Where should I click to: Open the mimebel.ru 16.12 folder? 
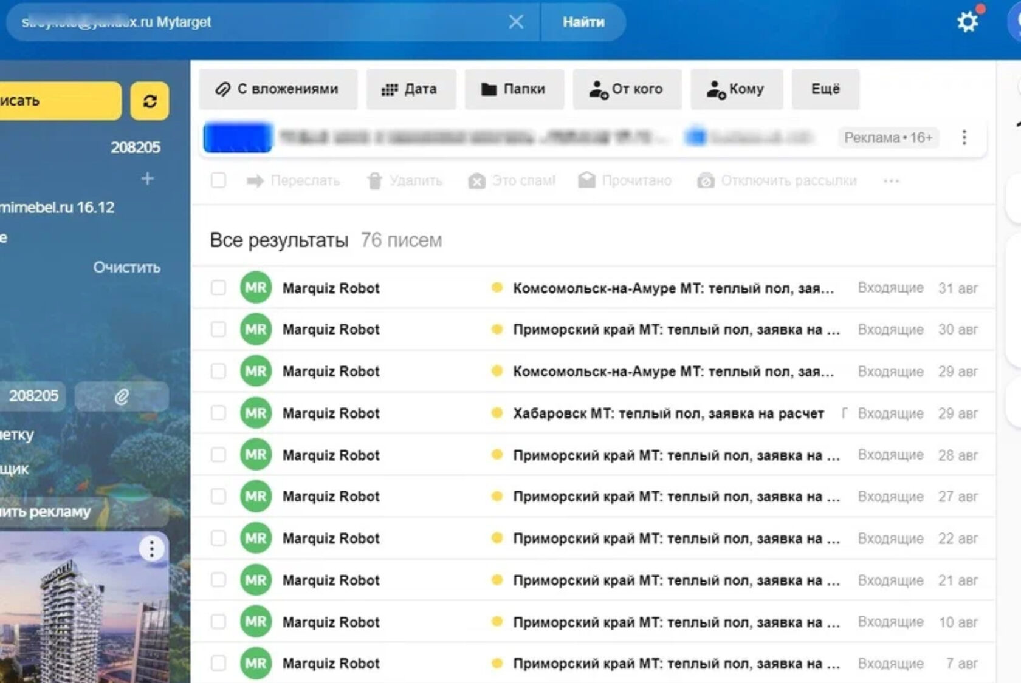tap(57, 208)
